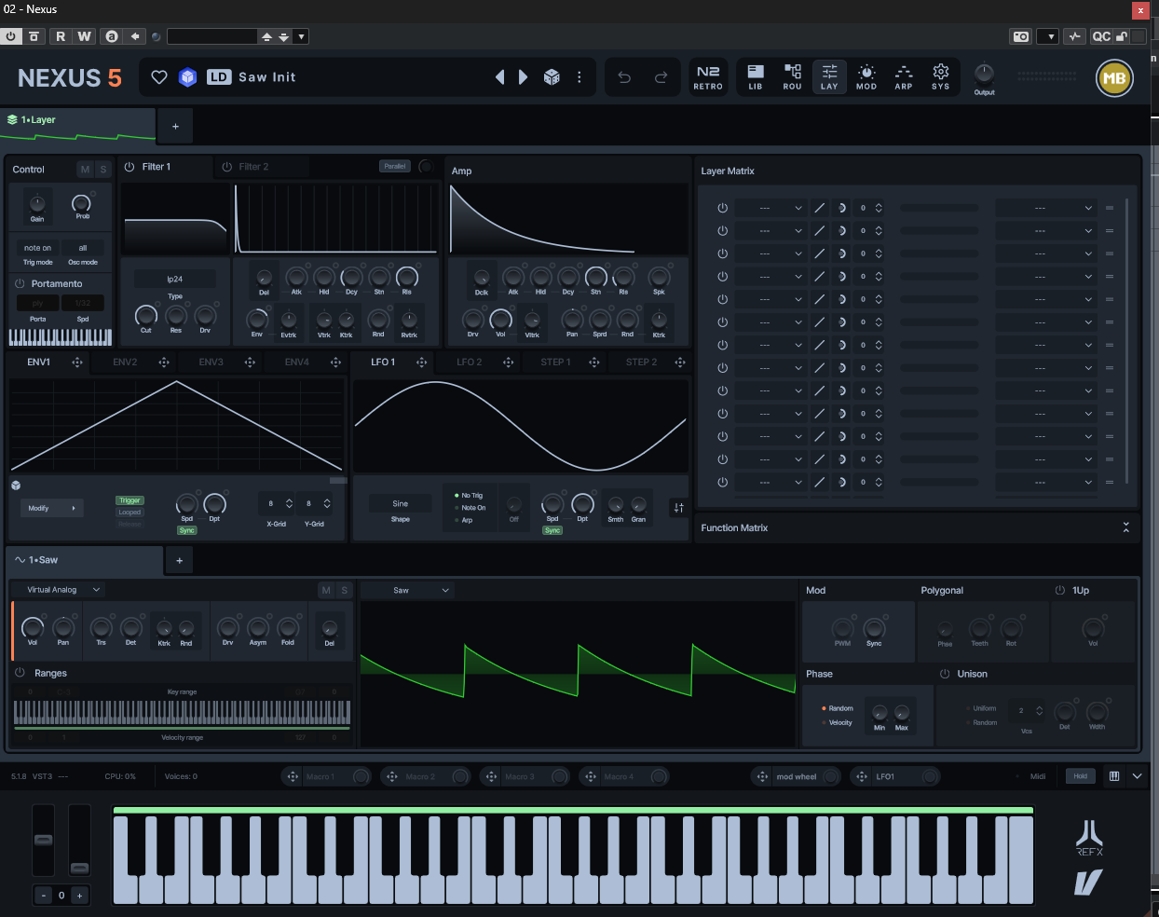The height and width of the screenshot is (917, 1159).
Task: Switch to the ENV2 tab
Action: (125, 363)
